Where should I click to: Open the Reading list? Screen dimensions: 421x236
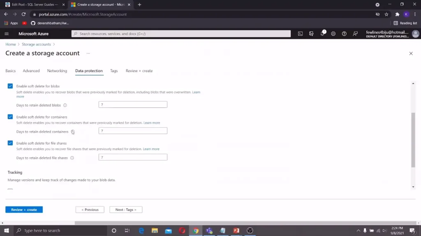405,23
